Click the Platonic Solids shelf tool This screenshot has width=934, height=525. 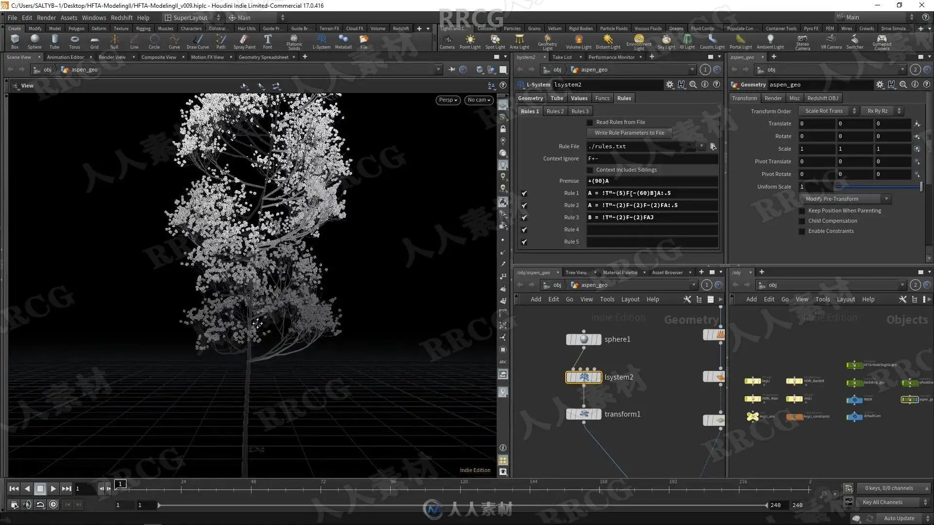pos(294,39)
